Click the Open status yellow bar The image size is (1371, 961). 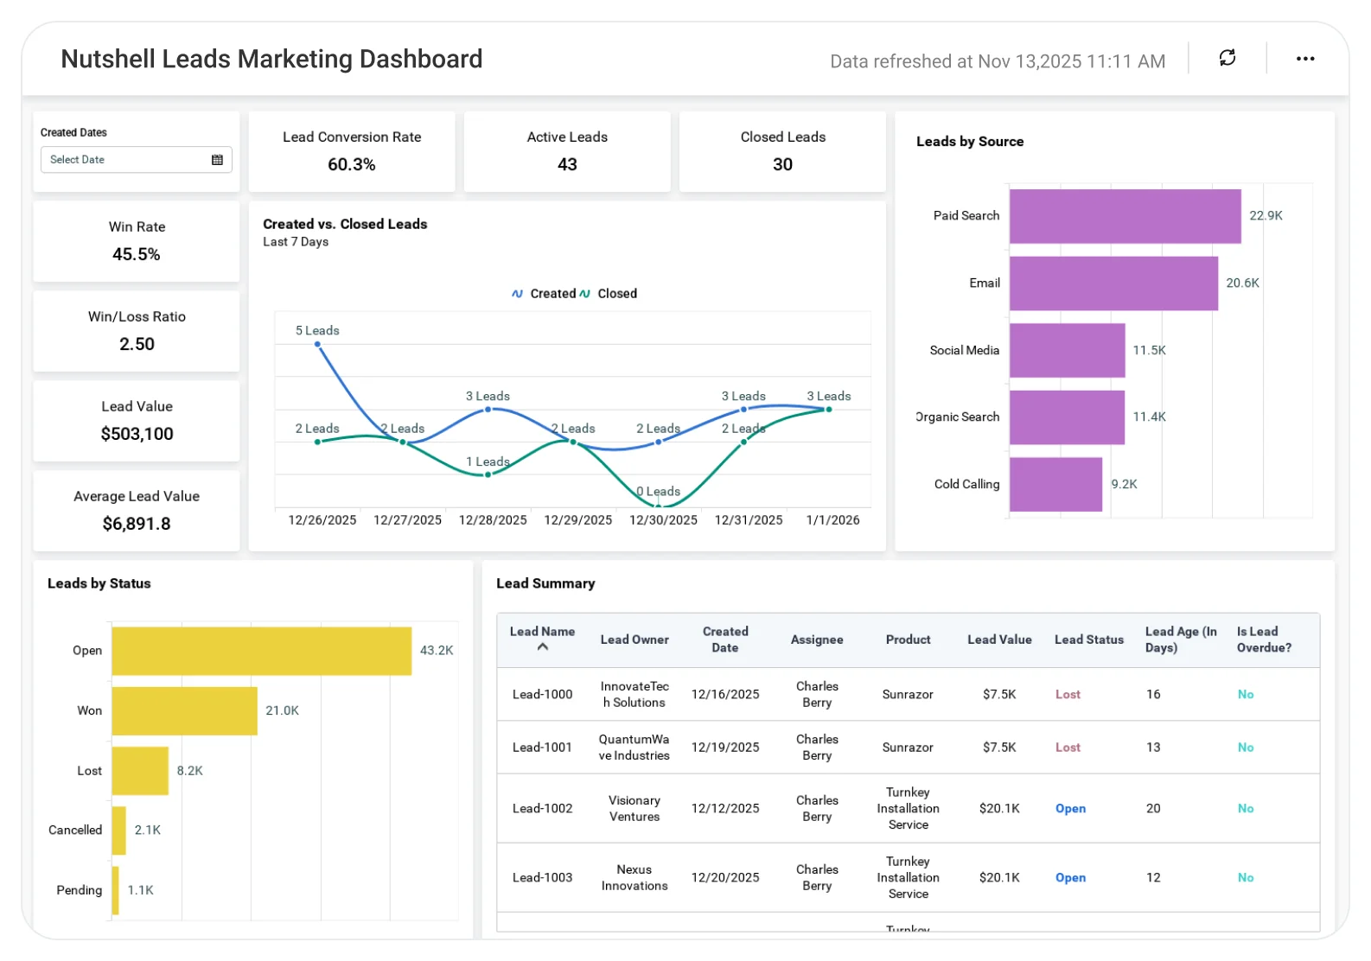click(x=261, y=651)
